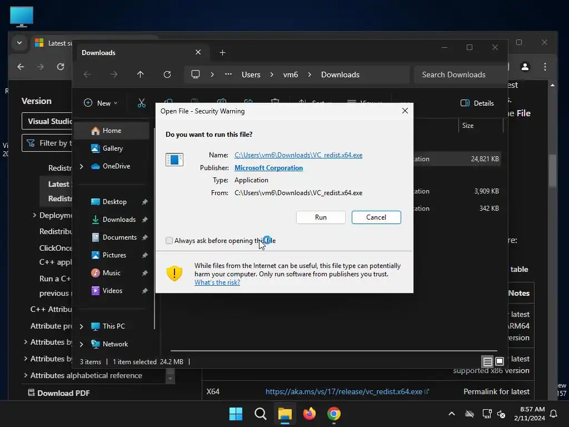The image size is (569, 427).
Task: Click the browser page vertical scrollbar thumb
Action: (x=552, y=171)
